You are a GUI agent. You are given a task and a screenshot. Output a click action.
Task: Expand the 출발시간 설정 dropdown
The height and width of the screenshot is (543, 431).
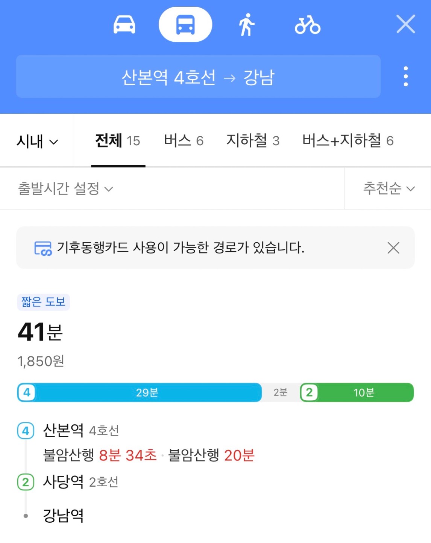65,189
